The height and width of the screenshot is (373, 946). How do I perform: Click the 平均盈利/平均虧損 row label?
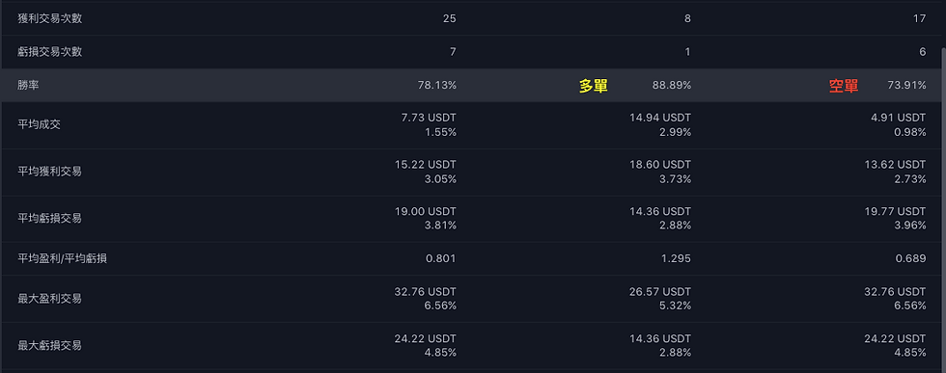[64, 258]
